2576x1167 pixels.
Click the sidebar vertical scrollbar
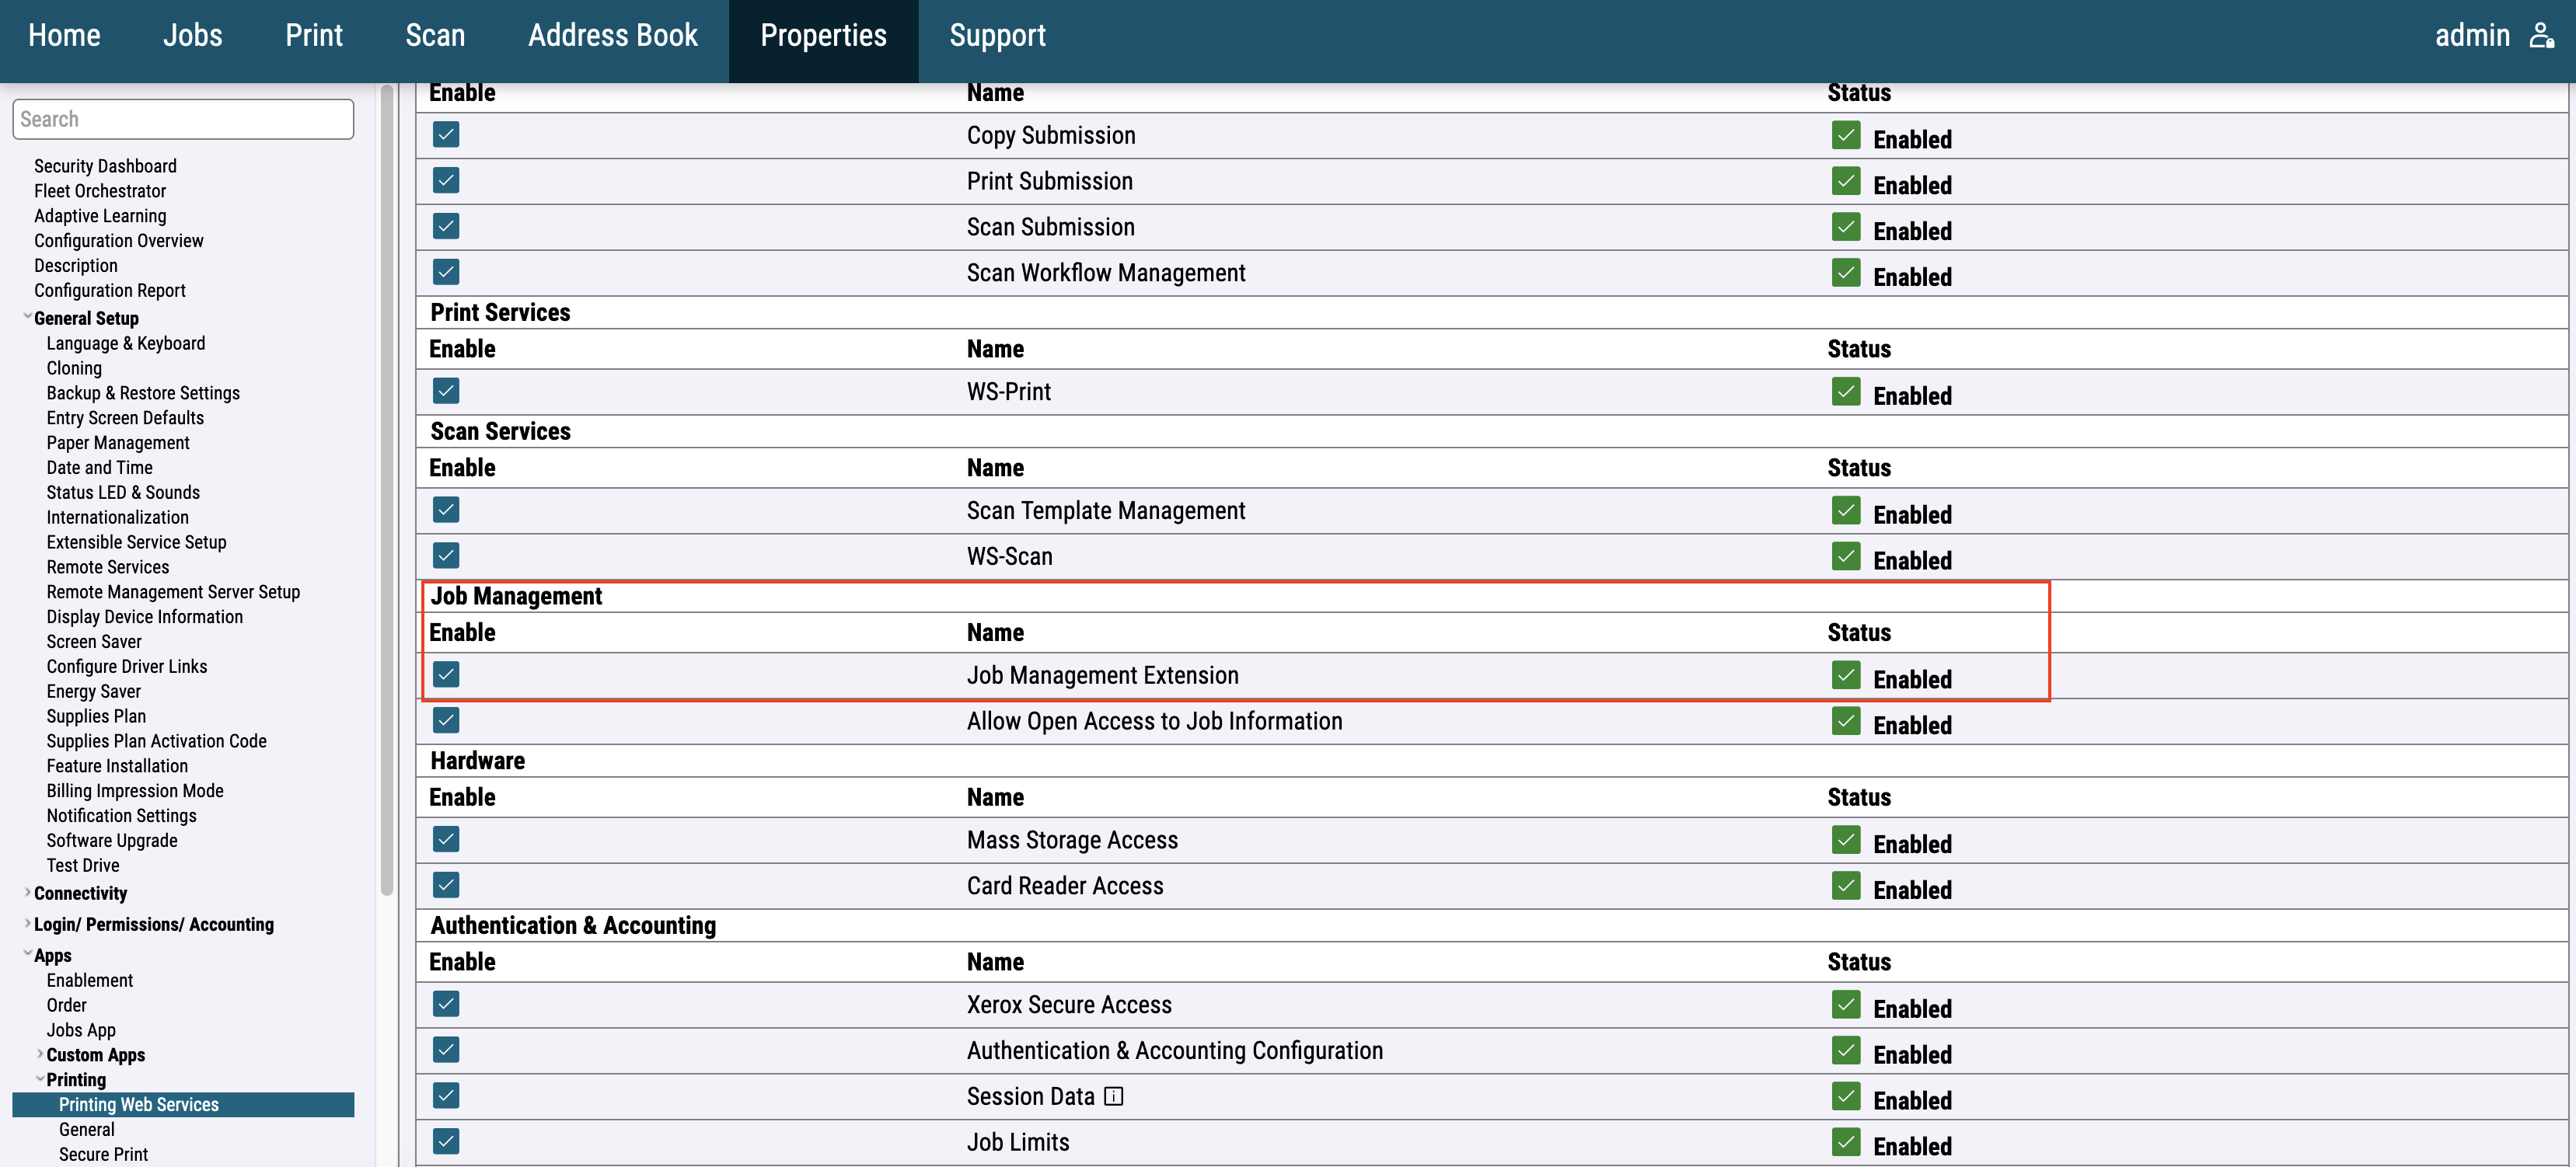click(x=387, y=489)
